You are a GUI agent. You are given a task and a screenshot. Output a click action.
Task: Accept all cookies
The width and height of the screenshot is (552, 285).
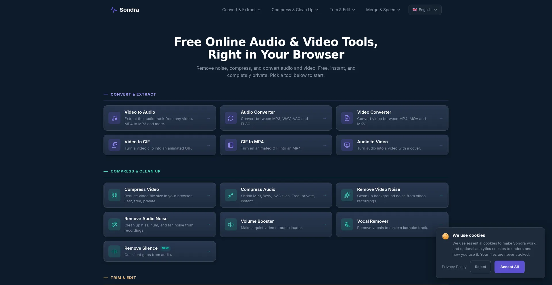click(509, 267)
